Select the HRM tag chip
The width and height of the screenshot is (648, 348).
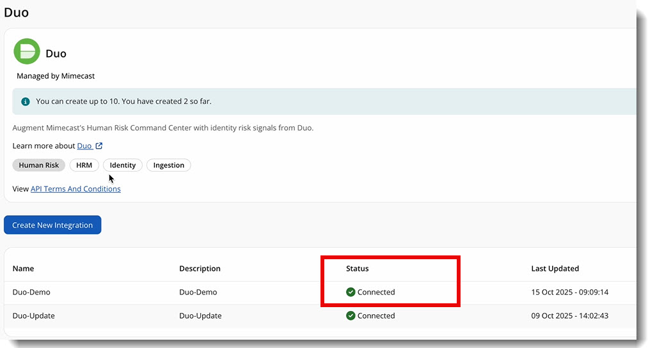84,165
